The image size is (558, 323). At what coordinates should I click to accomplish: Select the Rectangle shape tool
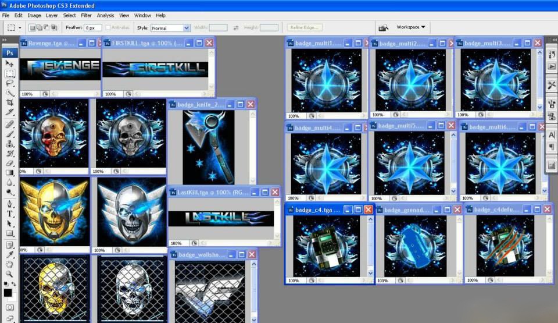point(10,233)
